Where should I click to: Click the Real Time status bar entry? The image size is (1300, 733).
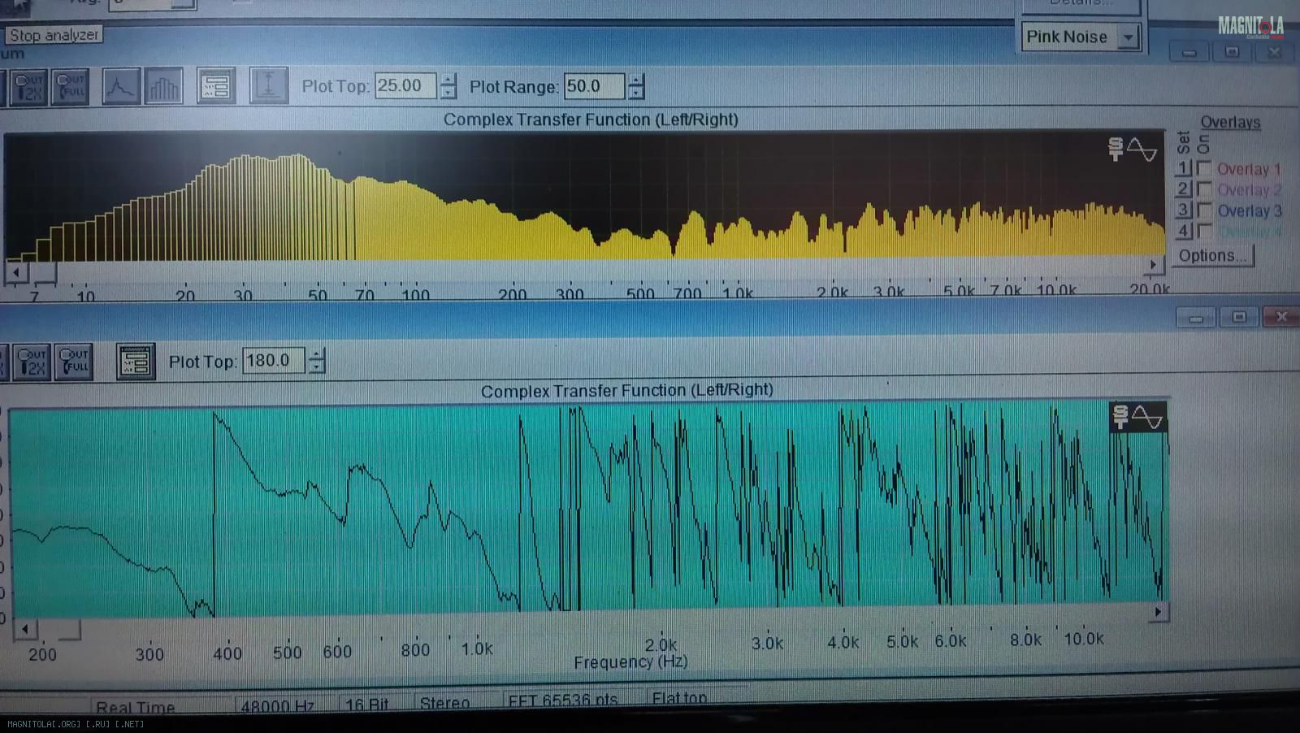135,708
